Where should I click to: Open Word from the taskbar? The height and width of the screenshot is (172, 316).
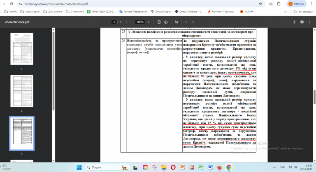210,167
